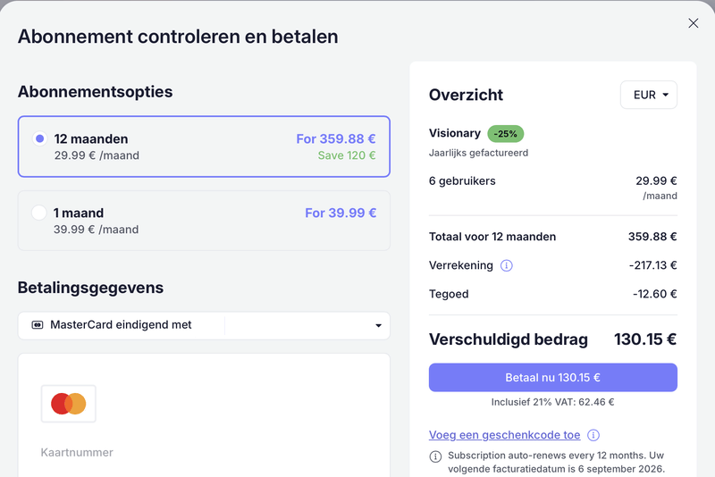Click the info icon before the auto-renews notice
The image size is (715, 477).
click(x=436, y=456)
